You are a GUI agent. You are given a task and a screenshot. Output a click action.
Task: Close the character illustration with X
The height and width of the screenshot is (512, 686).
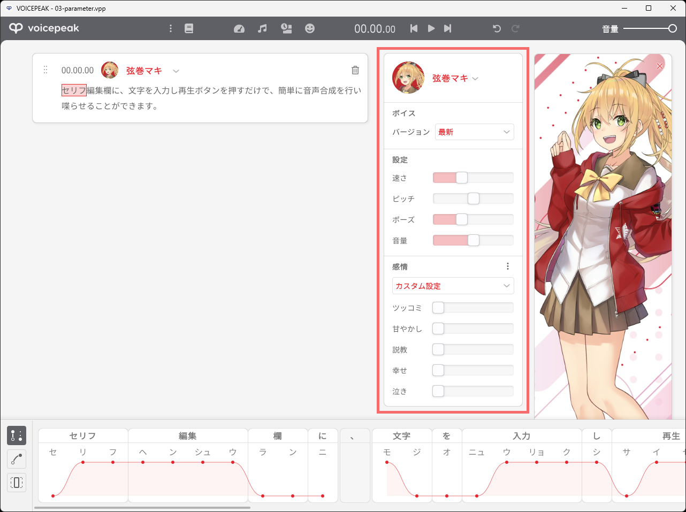(660, 66)
